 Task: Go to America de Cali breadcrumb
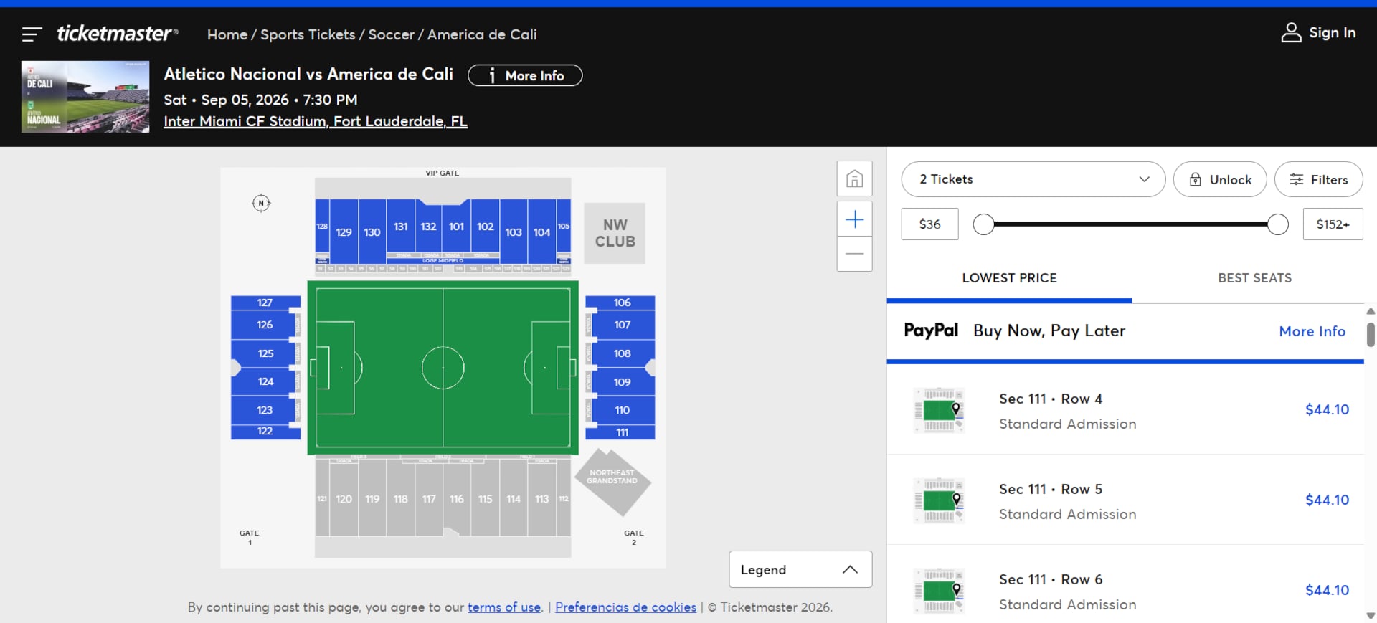[x=482, y=34]
